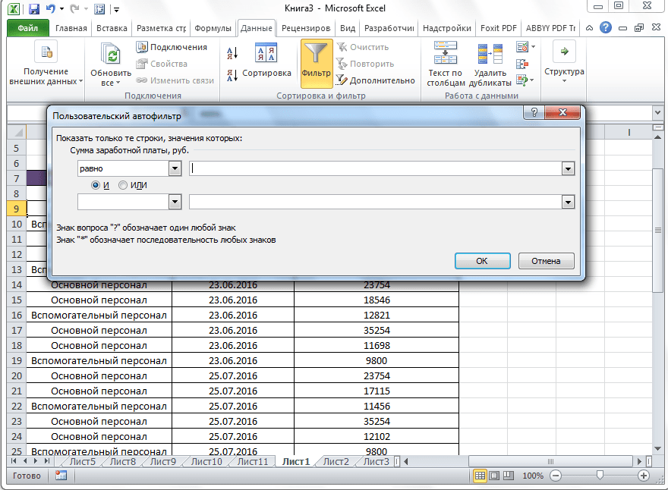Click the zoom slider in status bar
Screen dimensions: 668x490
point(600,476)
